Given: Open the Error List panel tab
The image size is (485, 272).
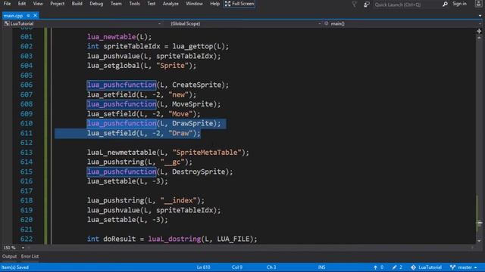Looking at the screenshot, I should (30, 257).
